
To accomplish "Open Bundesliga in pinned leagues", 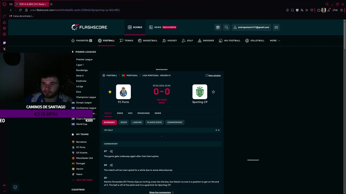I will pyautogui.click(x=82, y=70).
